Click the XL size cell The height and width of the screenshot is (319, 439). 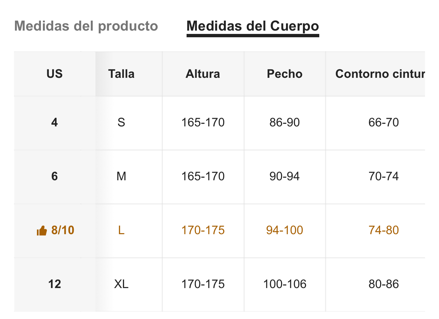(121, 284)
